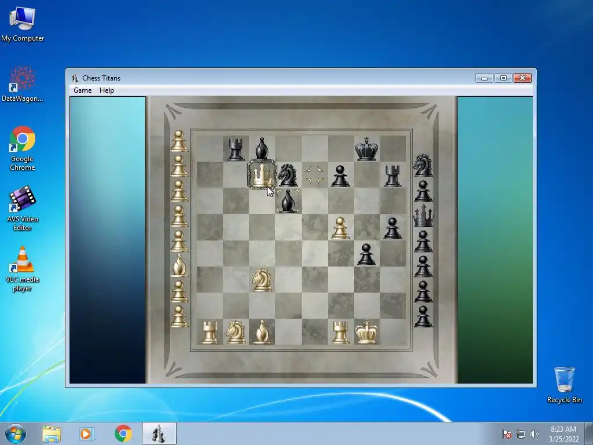Click the black king on the top row
593x445 pixels.
pos(367,149)
